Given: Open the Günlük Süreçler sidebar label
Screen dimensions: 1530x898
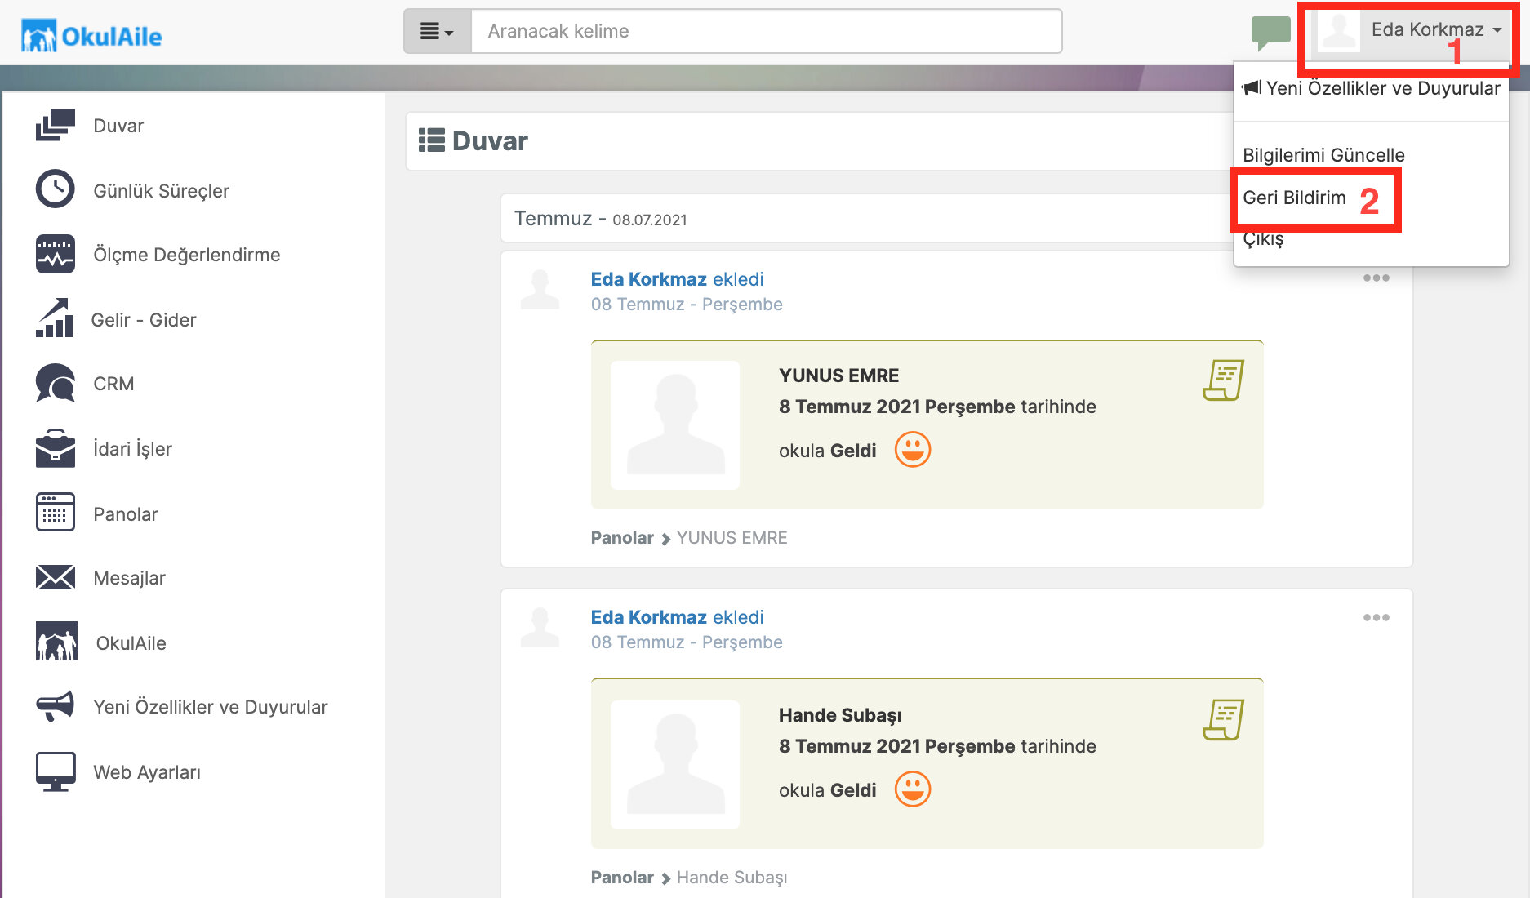Looking at the screenshot, I should pyautogui.click(x=161, y=191).
